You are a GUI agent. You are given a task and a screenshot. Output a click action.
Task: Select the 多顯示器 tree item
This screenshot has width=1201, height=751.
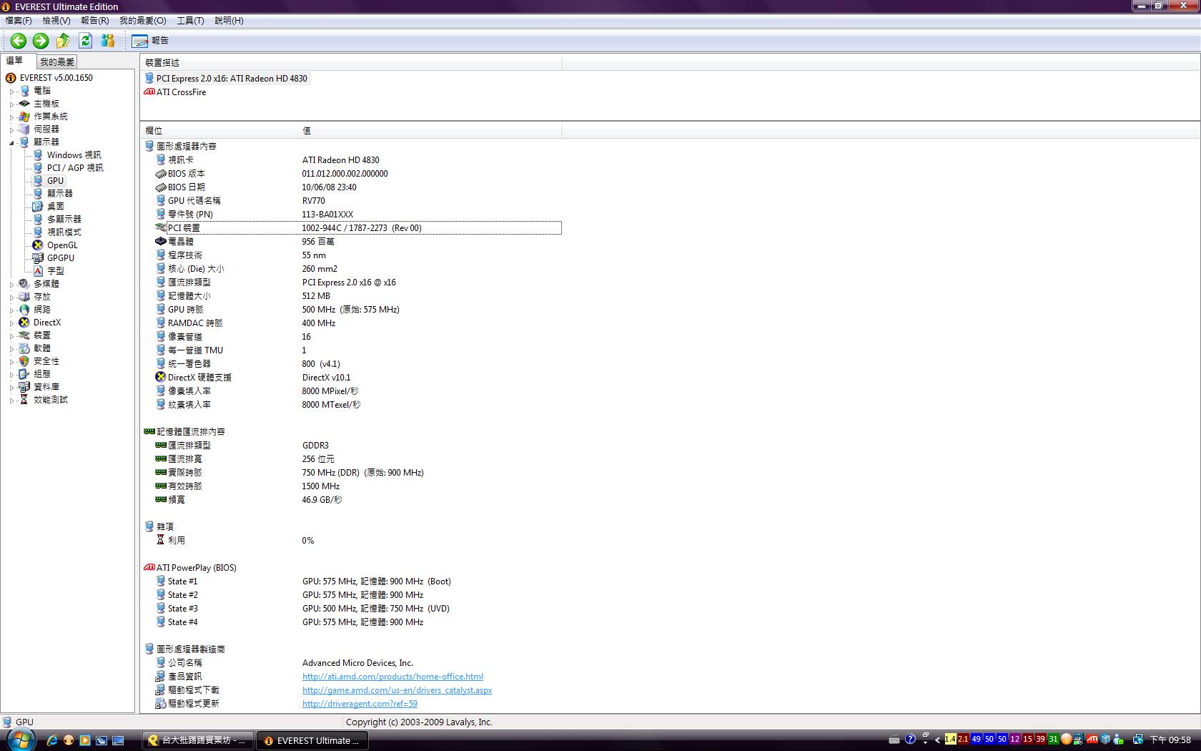click(64, 220)
